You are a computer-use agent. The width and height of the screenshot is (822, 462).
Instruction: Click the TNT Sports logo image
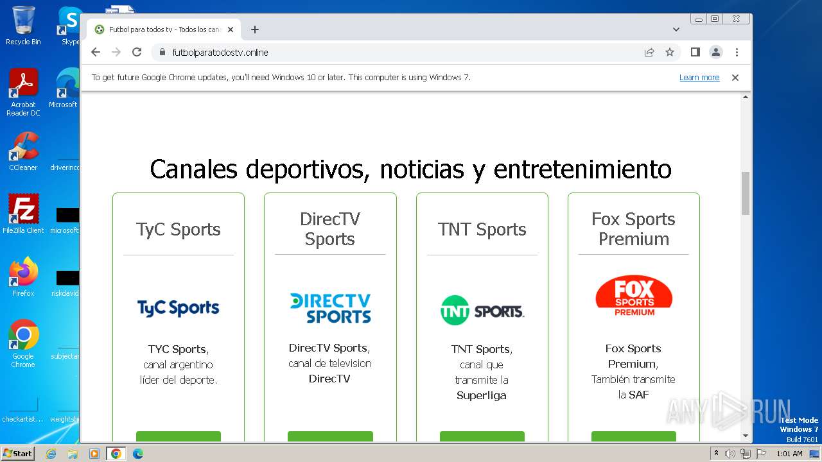point(482,311)
